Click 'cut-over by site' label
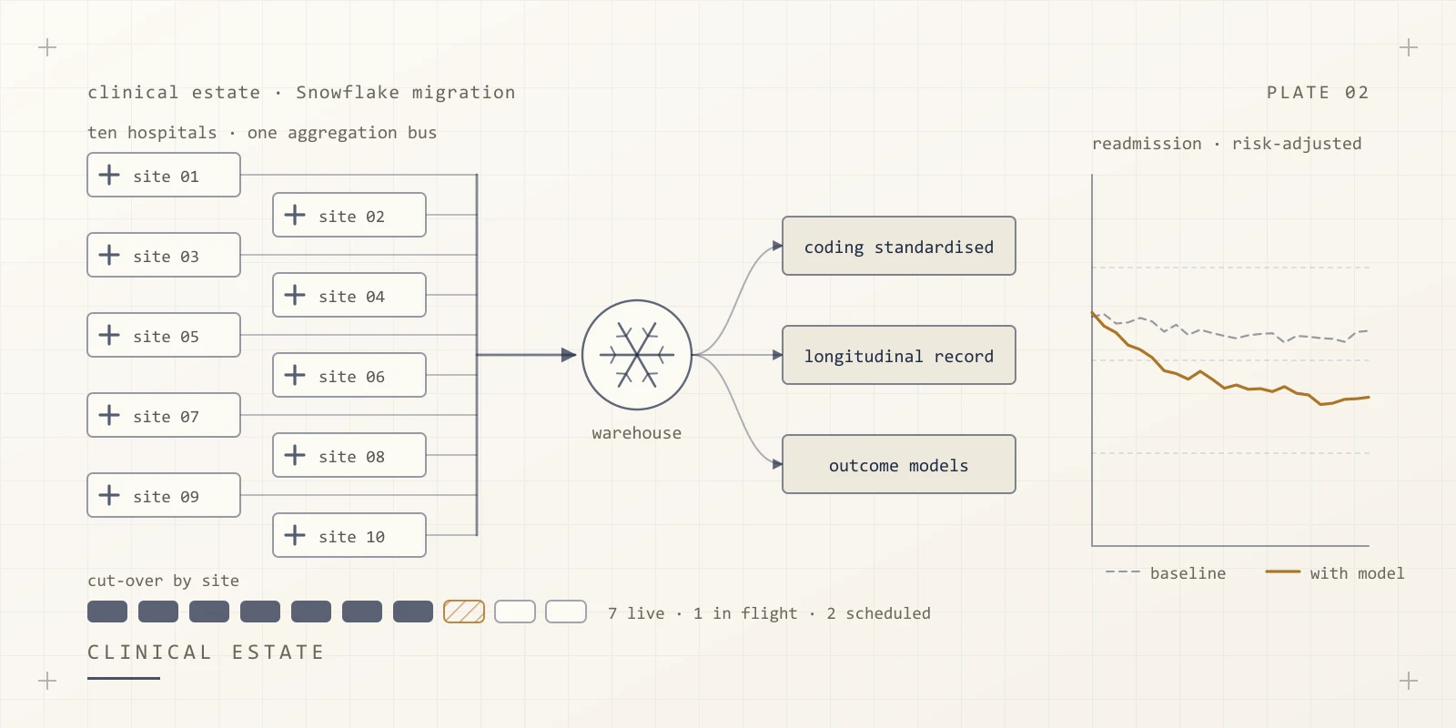Image resolution: width=1456 pixels, height=728 pixels. [163, 581]
